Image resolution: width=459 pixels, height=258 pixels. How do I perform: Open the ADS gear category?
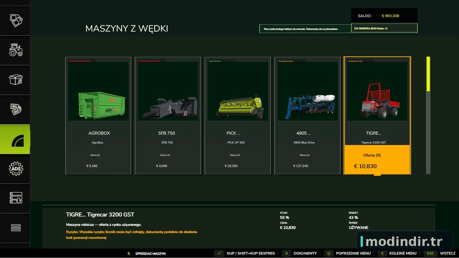(x=16, y=169)
